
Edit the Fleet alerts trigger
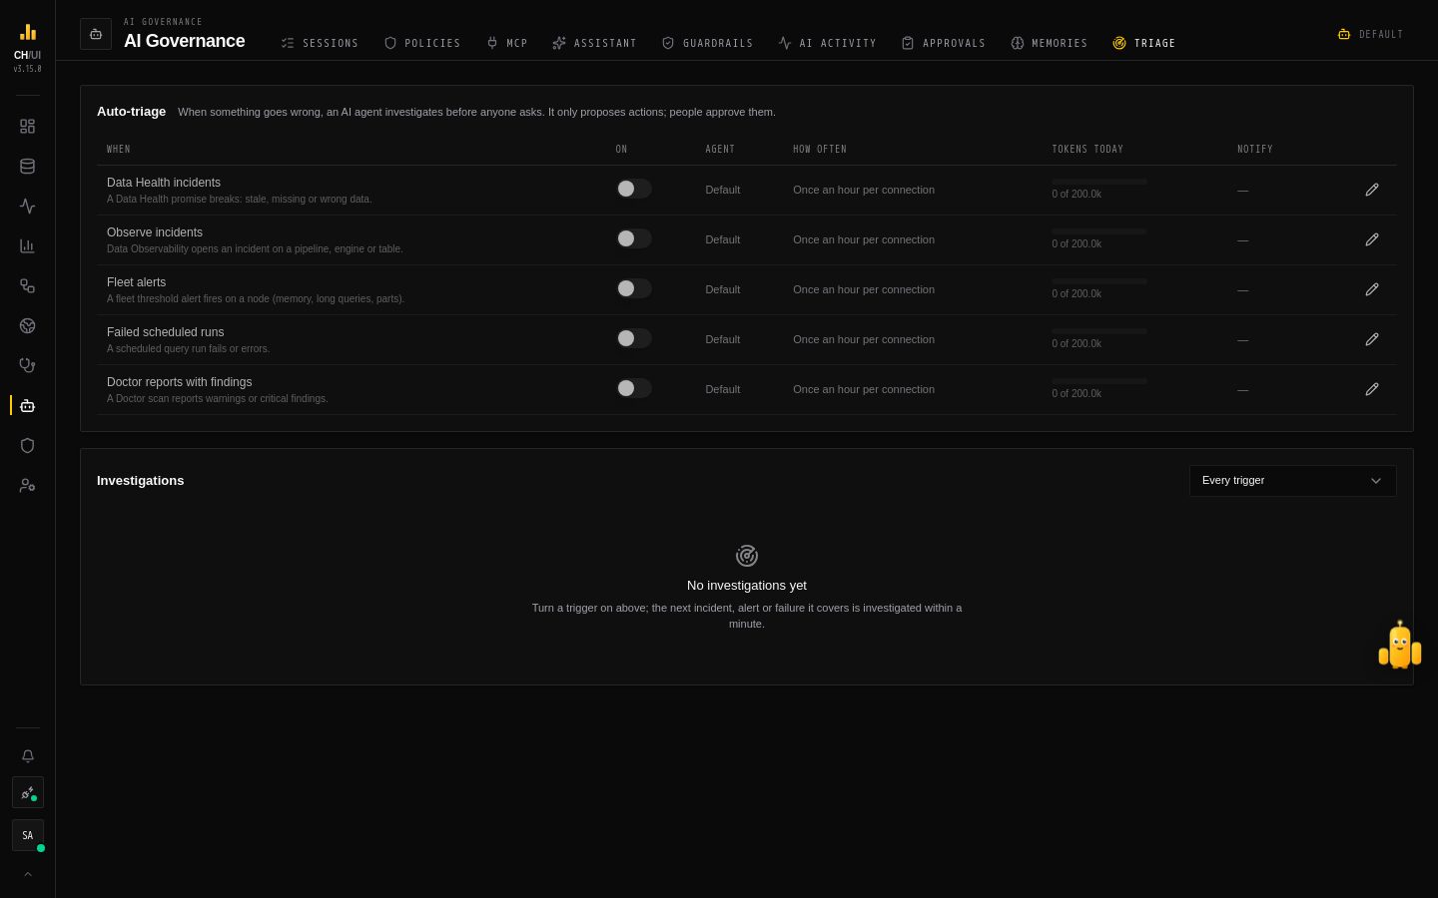(1372, 289)
